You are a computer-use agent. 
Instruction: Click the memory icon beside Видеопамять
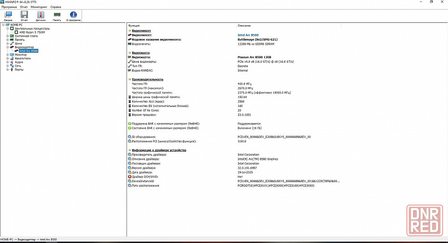point(130,44)
